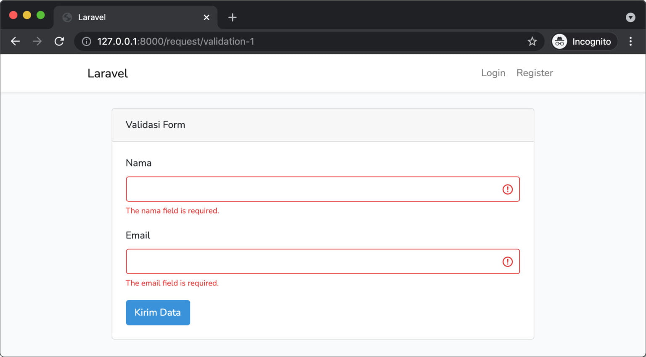The height and width of the screenshot is (357, 646).
Task: Click the error exclamation icon in Nama field
Action: click(507, 189)
